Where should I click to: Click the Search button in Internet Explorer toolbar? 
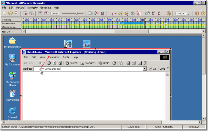pos(71,63)
